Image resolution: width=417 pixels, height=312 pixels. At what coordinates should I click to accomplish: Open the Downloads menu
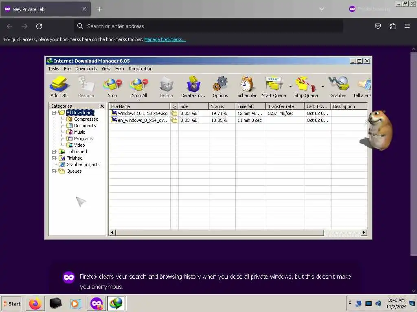(x=86, y=69)
